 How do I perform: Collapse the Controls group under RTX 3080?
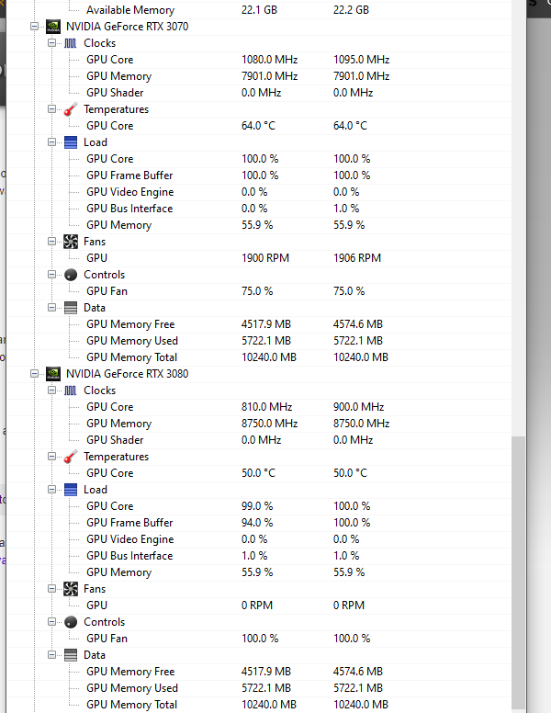click(x=51, y=622)
